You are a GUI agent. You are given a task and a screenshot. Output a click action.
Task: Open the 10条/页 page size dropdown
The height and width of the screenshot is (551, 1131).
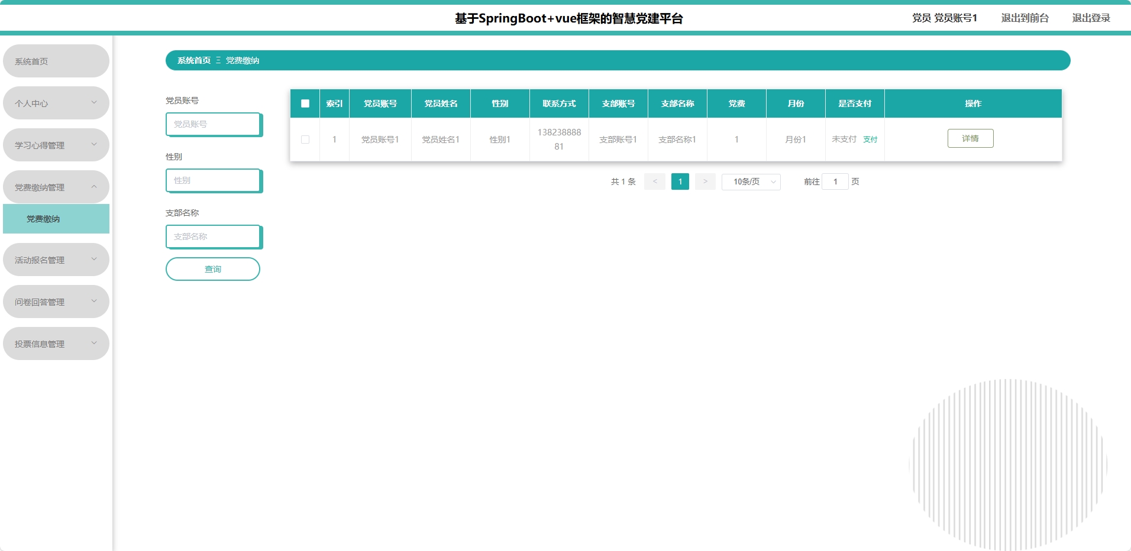[751, 181]
